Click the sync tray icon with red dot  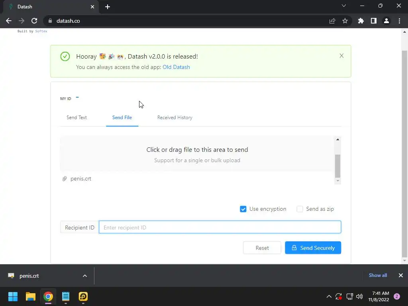pyautogui.click(x=339, y=296)
